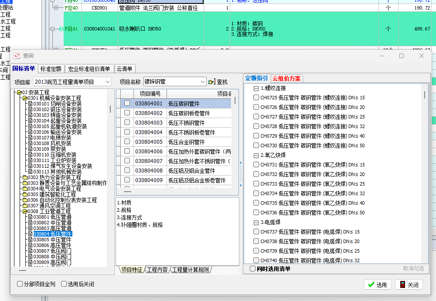Click the 查询 dialog title icon
Screen dimensions: 436x301
coord(17,56)
